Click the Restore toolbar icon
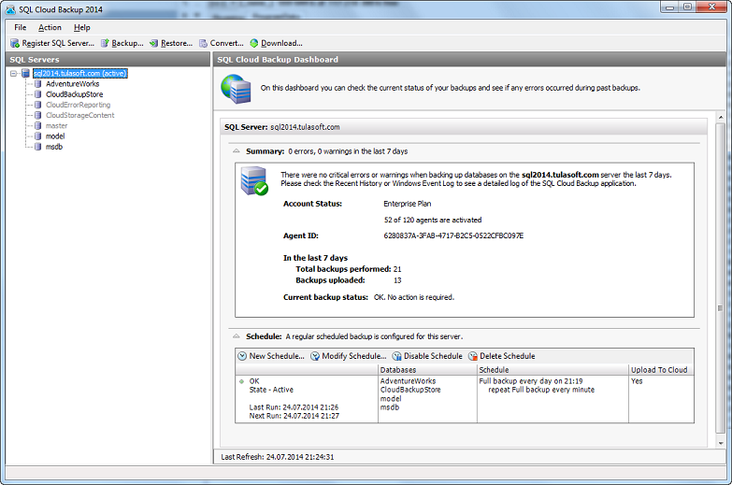 [x=153, y=43]
